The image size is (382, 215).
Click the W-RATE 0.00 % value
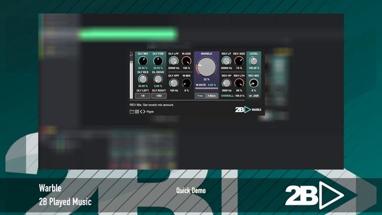tap(212, 85)
